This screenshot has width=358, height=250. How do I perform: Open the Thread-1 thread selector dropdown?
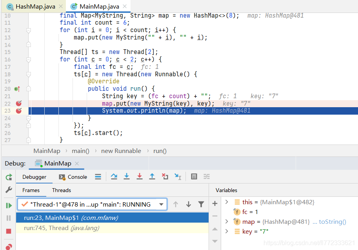coord(92,204)
